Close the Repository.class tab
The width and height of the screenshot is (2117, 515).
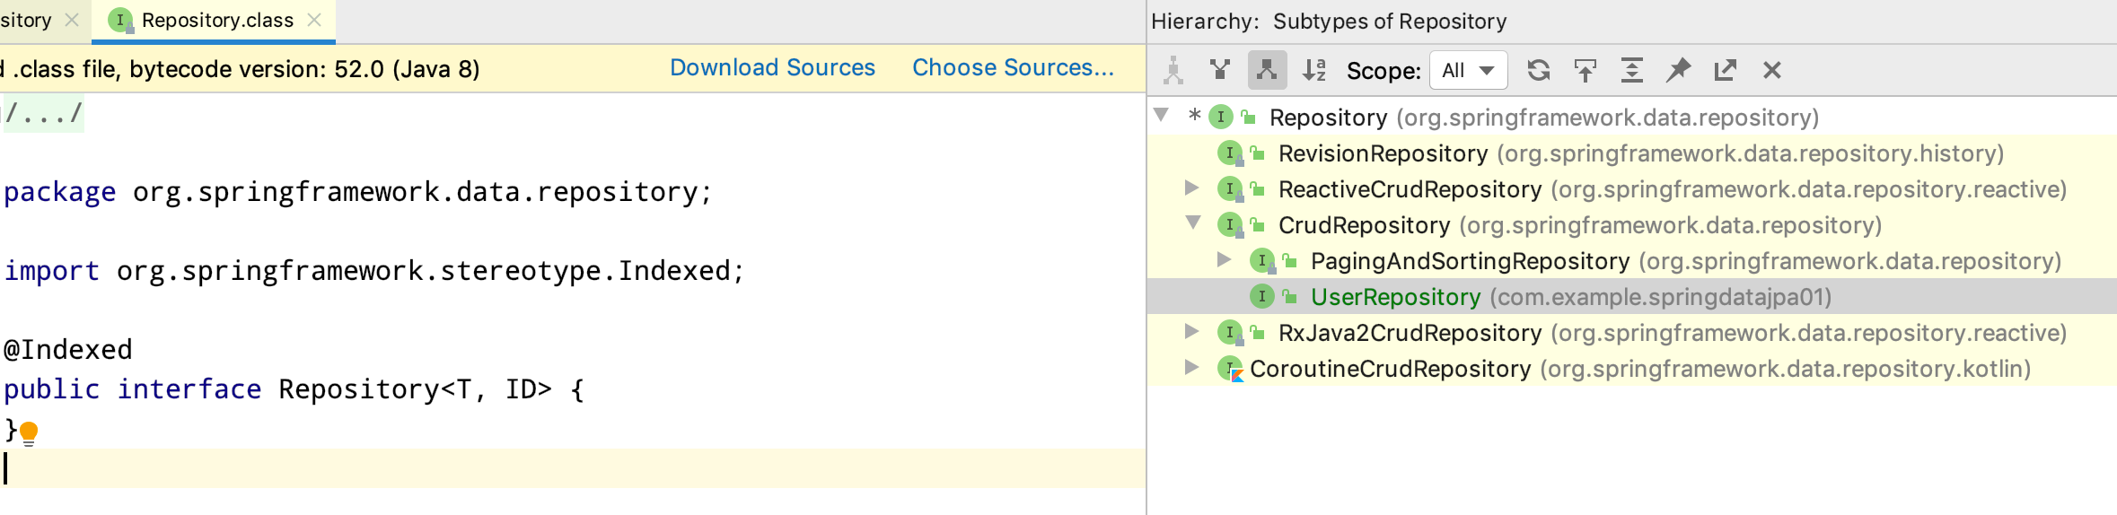pos(314,20)
